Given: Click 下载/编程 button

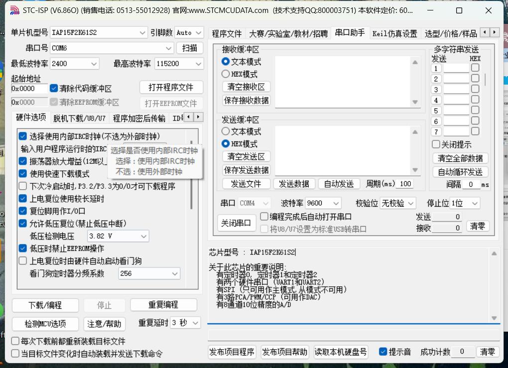Looking at the screenshot, I should 45,305.
